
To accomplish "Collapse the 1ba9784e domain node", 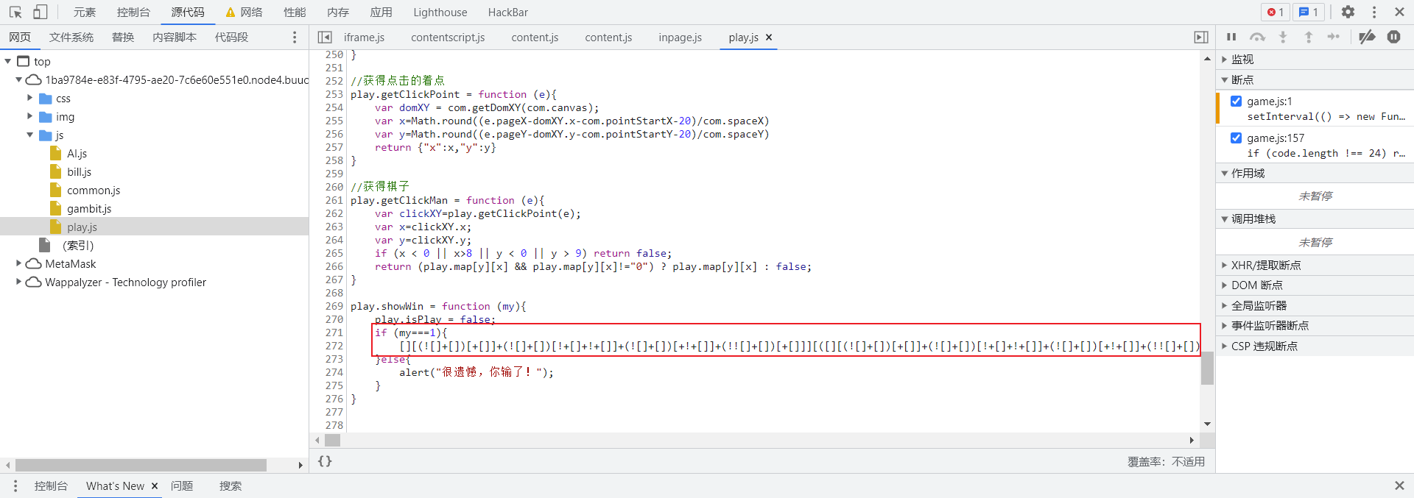I will coord(18,79).
